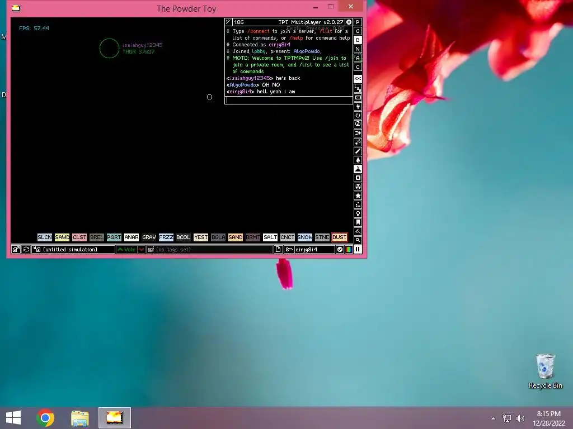The height and width of the screenshot is (429, 573).
Task: Toggle the P quick option
Action: tap(358, 22)
